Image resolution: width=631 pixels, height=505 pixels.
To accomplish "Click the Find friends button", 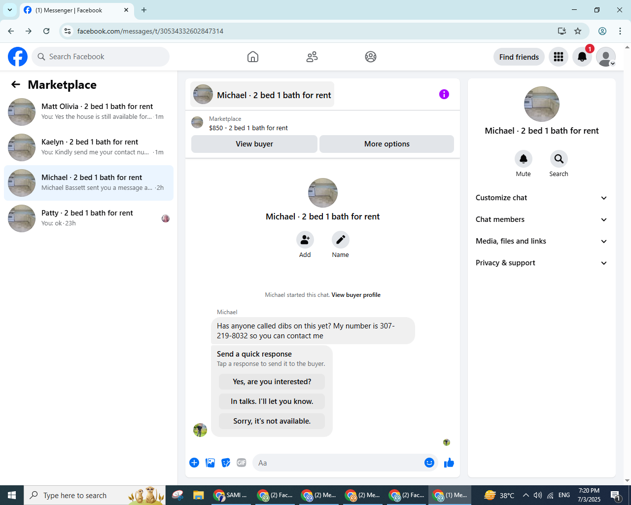I will [x=519, y=57].
